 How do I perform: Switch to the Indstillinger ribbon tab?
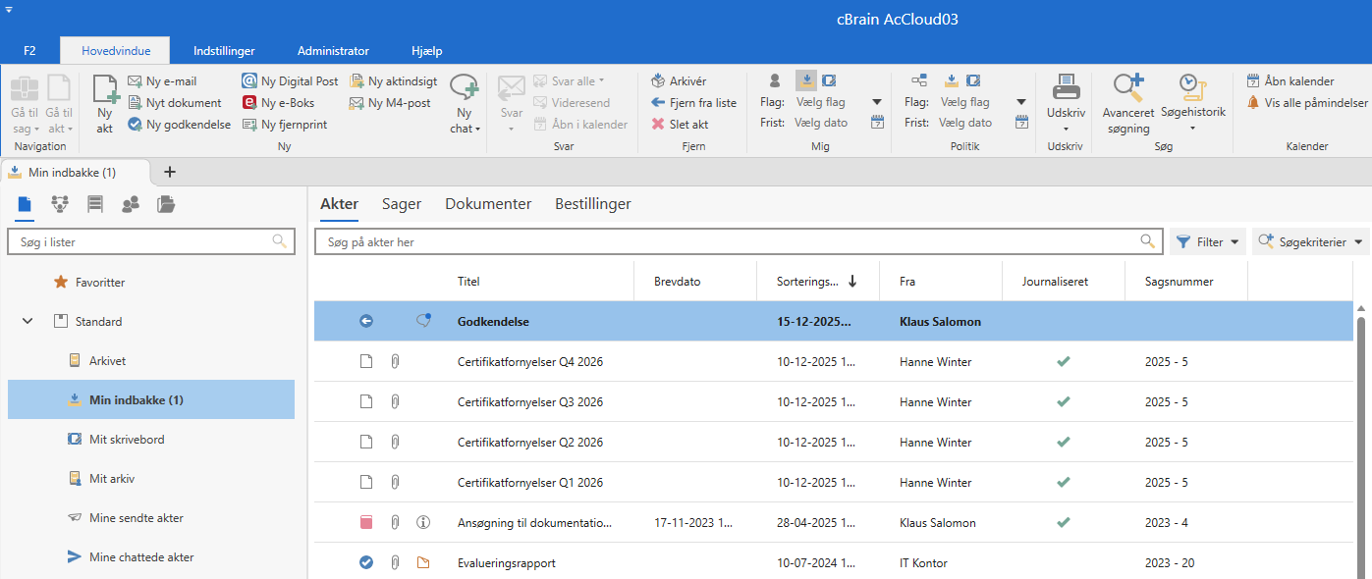pos(224,50)
